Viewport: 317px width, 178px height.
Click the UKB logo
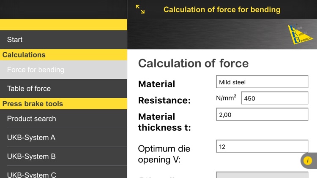[x=300, y=34]
